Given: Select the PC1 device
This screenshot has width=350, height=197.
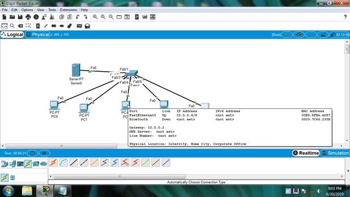Looking at the screenshot, I should 84,108.
